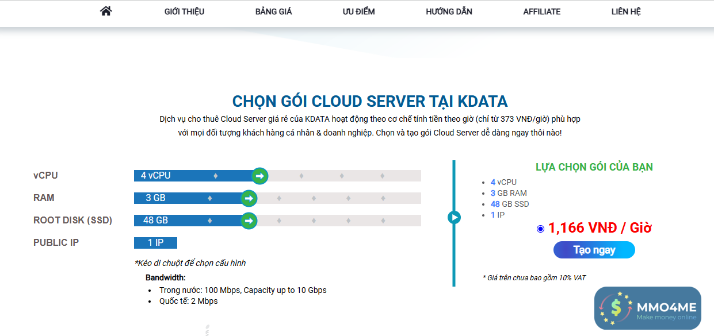The height and width of the screenshot is (336, 714).
Task: Open the GIỚI THIỆU menu item
Action: pos(184,11)
